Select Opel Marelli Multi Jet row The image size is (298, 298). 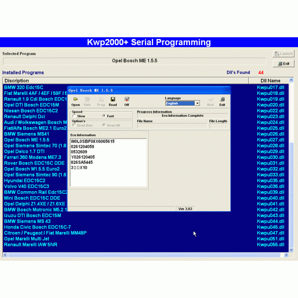click(x=27, y=239)
